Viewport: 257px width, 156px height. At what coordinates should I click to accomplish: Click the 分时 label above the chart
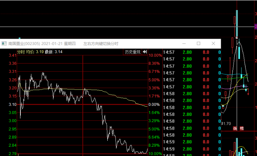(x=21, y=52)
